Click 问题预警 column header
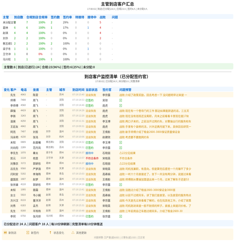 pyautogui.click(x=125, y=90)
